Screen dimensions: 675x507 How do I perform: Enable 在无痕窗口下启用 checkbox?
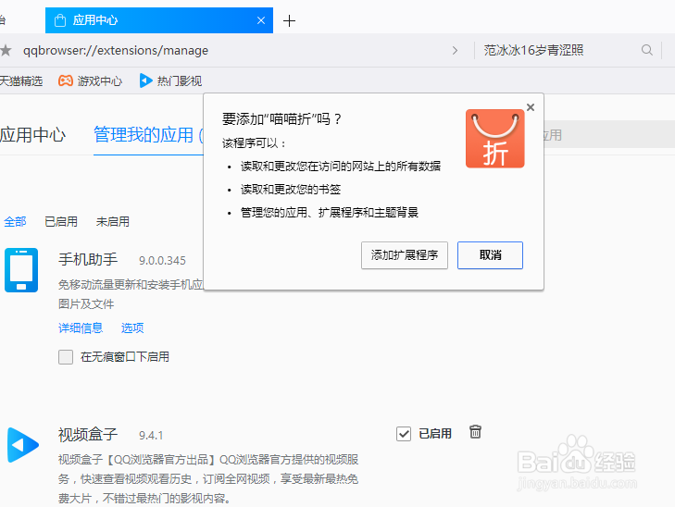point(66,357)
